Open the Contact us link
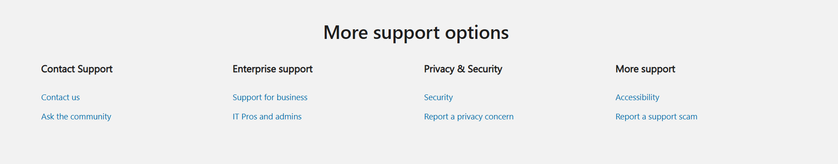 pos(60,98)
